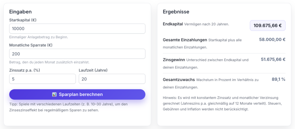Click the 58.000,00 € total deposits value
Viewport: 295px width, 129px height.
coord(272,40)
